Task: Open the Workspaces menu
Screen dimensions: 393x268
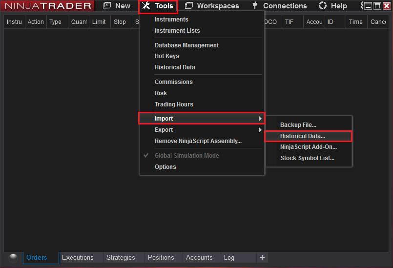Action: point(212,6)
